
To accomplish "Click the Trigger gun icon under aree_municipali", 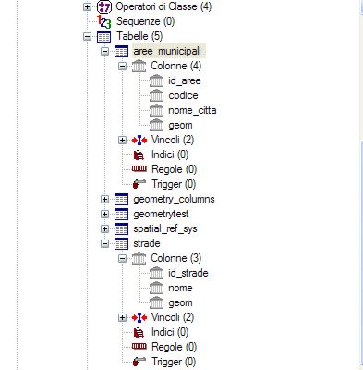I will tap(139, 184).
